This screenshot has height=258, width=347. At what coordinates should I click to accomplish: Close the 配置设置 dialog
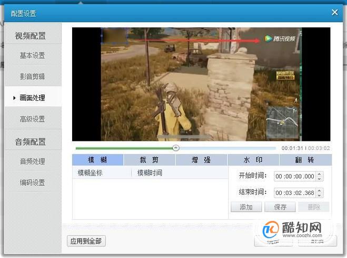[x=334, y=12]
